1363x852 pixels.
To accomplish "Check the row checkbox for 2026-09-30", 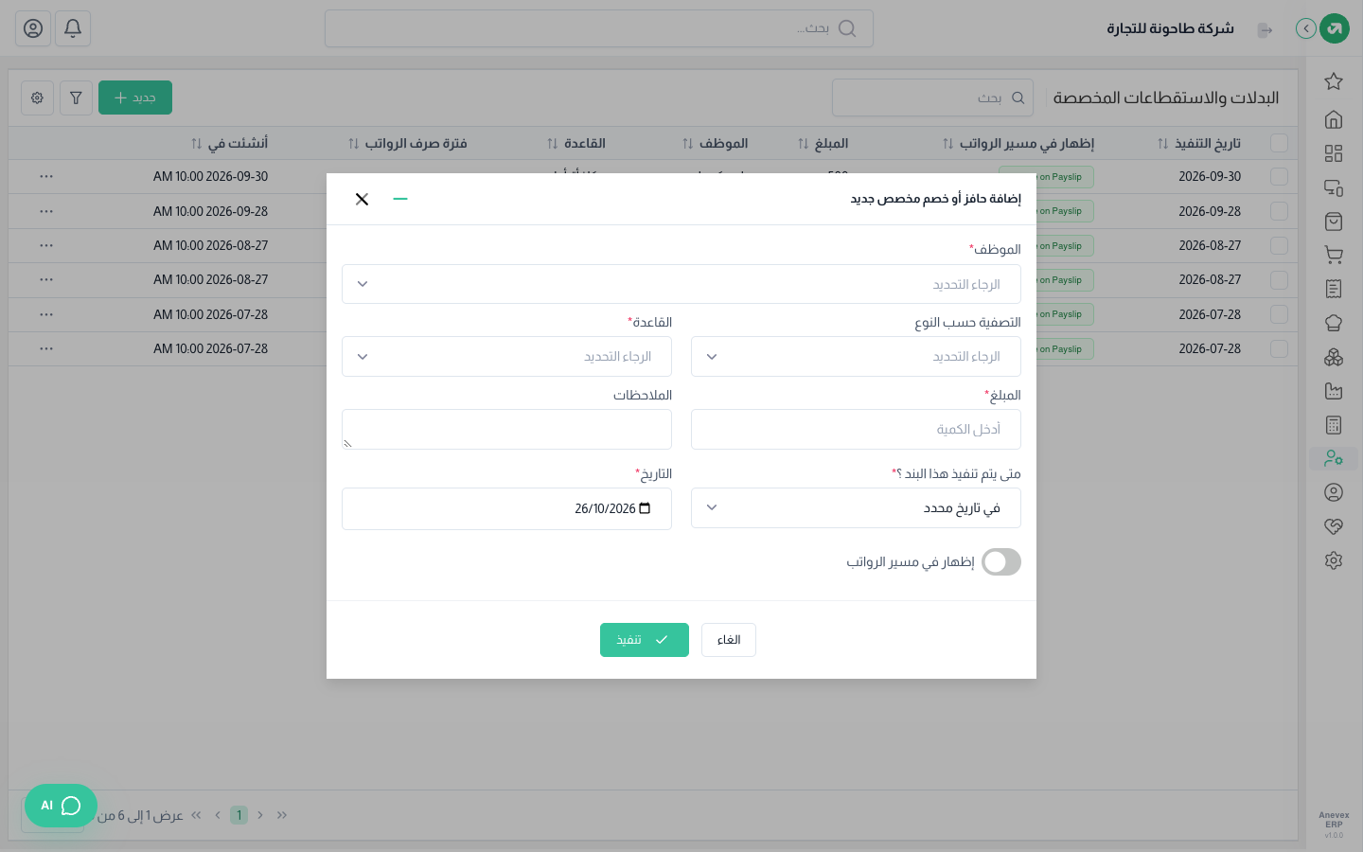I will 1279,177.
